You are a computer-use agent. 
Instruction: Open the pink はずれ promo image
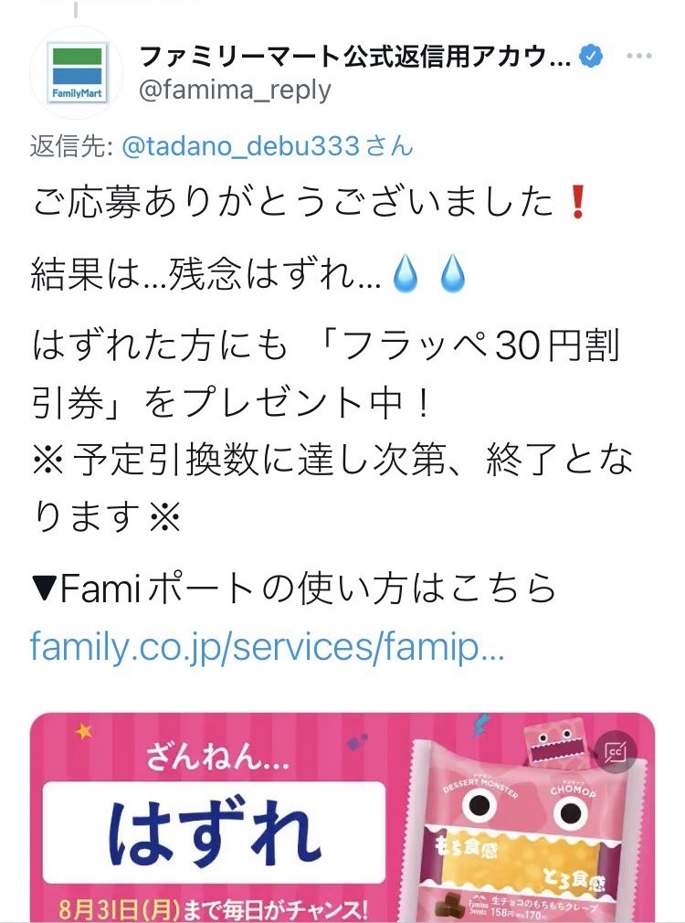342,818
